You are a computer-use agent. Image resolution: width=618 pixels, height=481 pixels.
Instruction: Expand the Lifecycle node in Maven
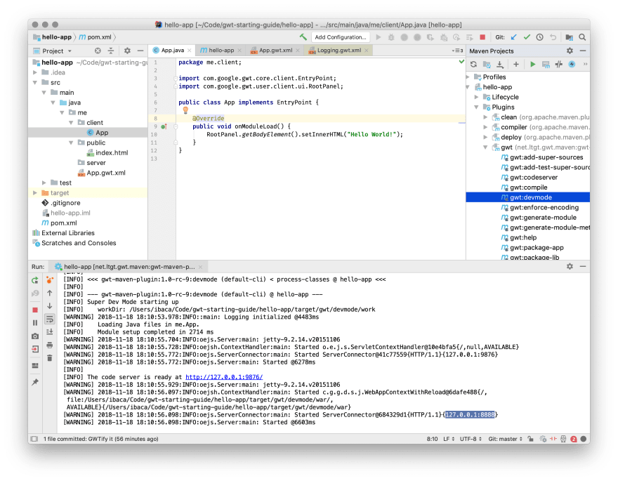477,97
